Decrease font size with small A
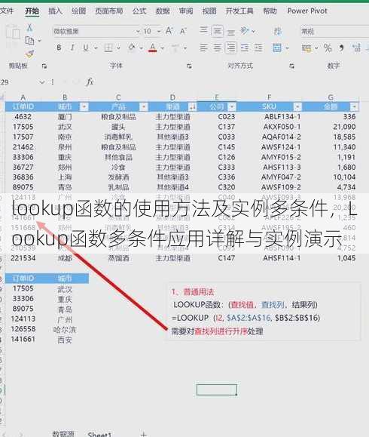369x437 pixels. [183, 31]
